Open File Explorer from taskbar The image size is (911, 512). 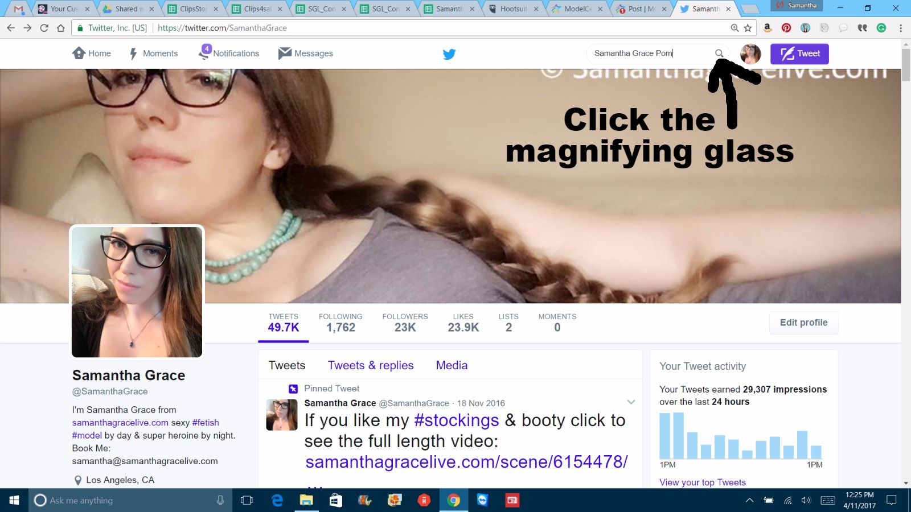pos(306,500)
